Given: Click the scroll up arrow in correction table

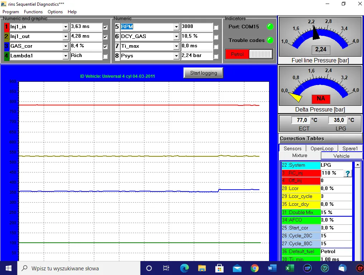Looking at the screenshot, I should (358, 165).
